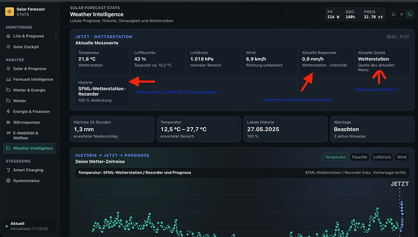Click the Aktuell status with 17:32:05 update time
418x237 pixels.
coord(29,226)
